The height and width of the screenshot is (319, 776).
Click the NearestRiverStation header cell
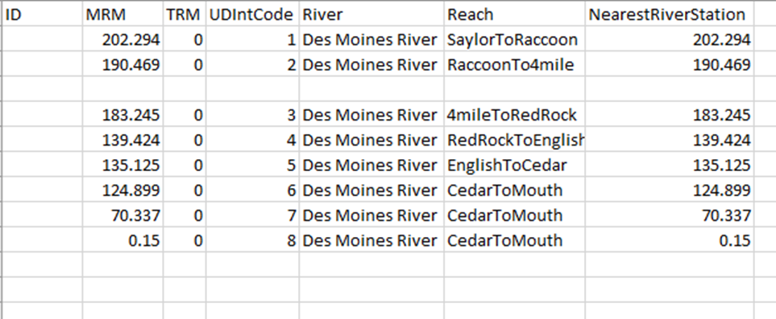point(670,14)
